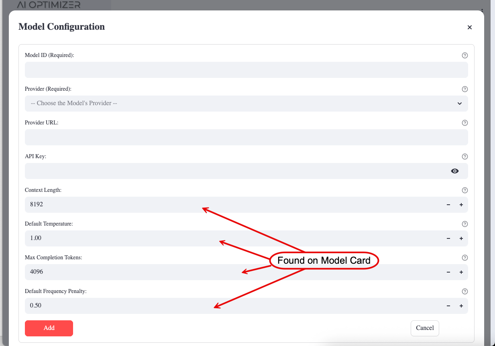Decrease Context Length with minus button
495x346 pixels.
tap(448, 205)
